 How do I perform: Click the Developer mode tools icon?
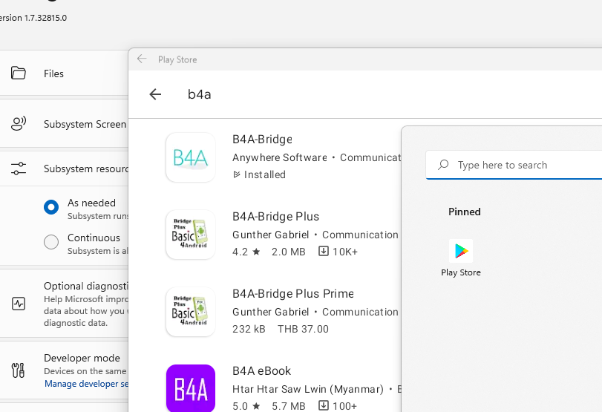point(19,370)
